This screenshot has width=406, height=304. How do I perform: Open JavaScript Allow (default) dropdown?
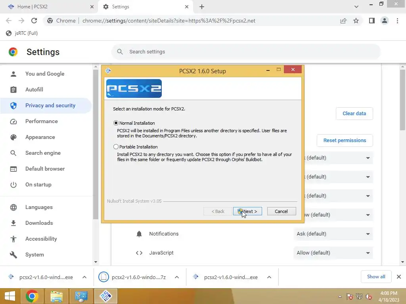[x=333, y=253]
